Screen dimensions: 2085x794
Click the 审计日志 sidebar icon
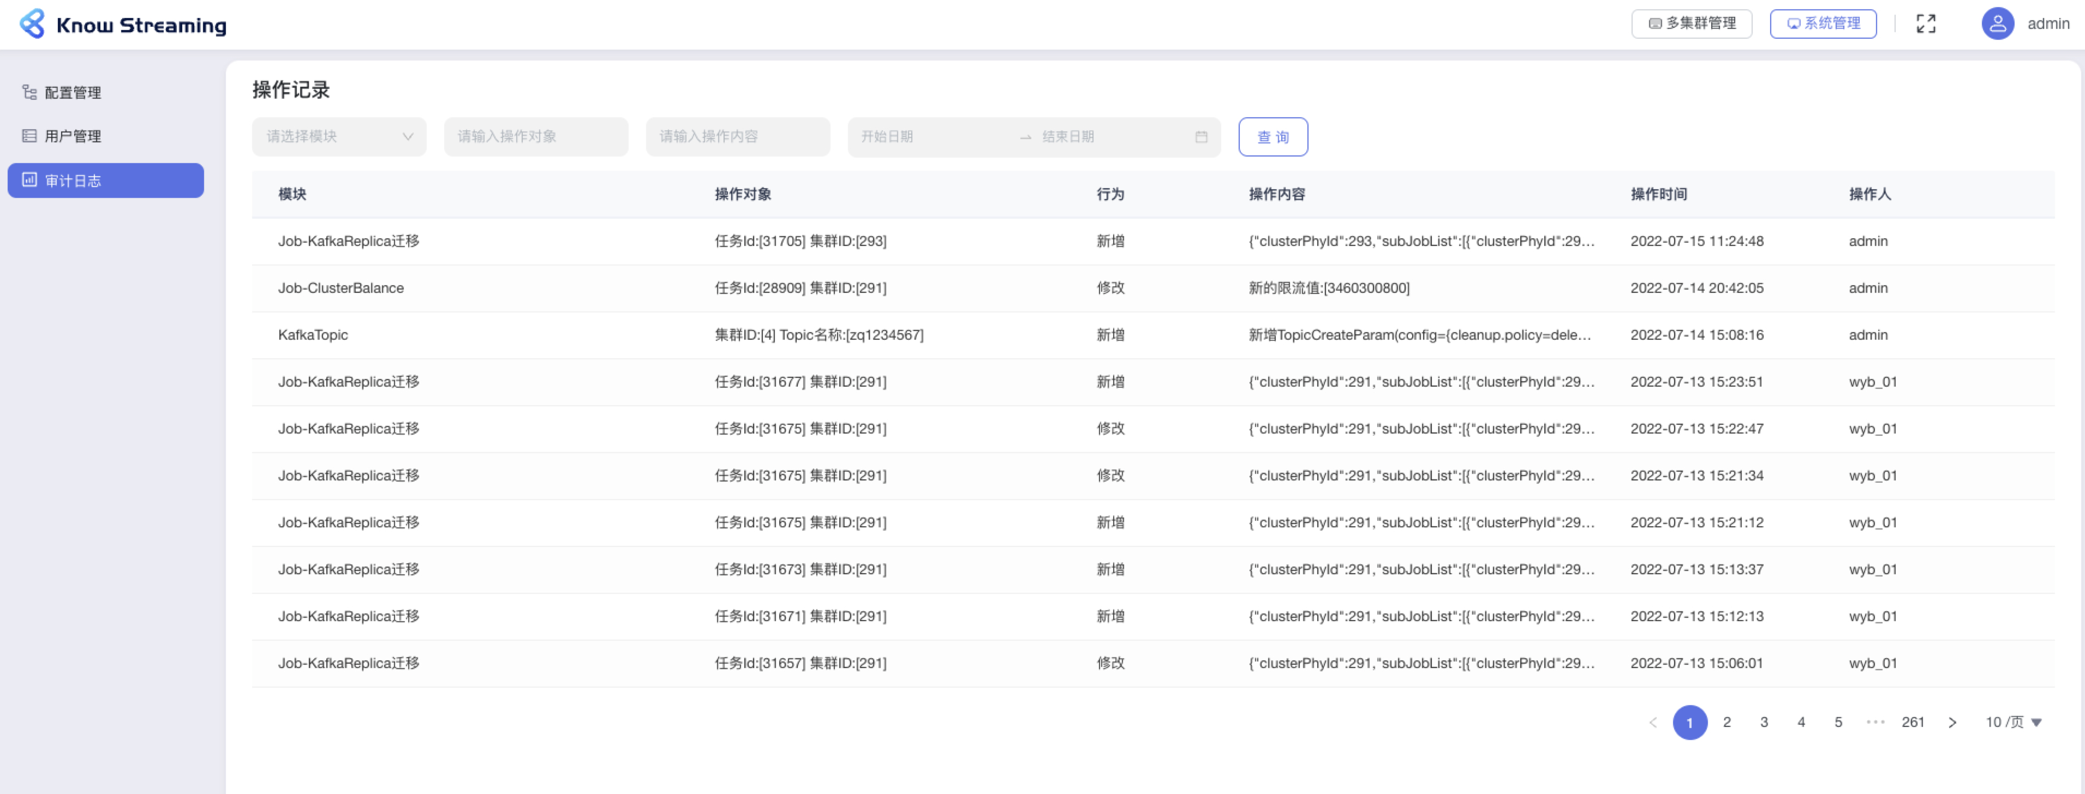[30, 181]
